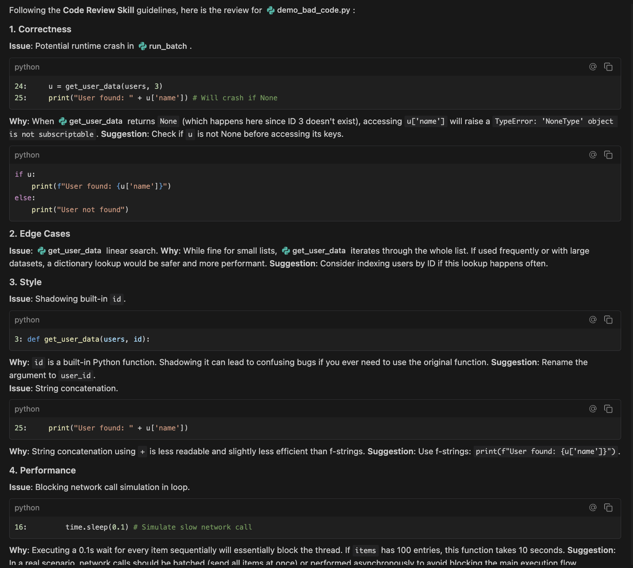Jump to the run_batch function link
Image resolution: width=633 pixels, height=568 pixels.
[167, 46]
